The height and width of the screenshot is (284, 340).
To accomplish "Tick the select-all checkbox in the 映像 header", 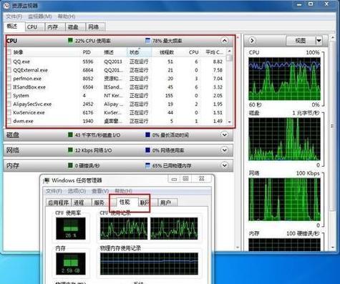I will point(9,52).
